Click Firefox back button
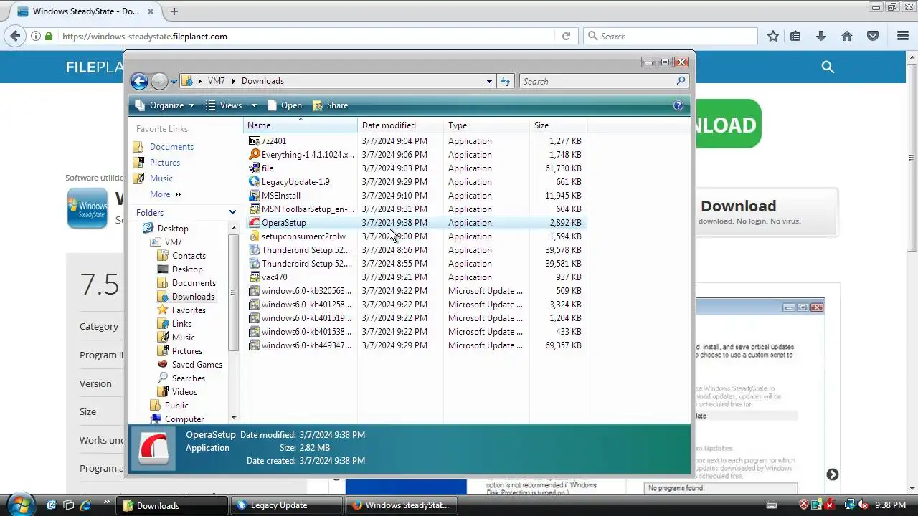This screenshot has width=918, height=516. 14,36
